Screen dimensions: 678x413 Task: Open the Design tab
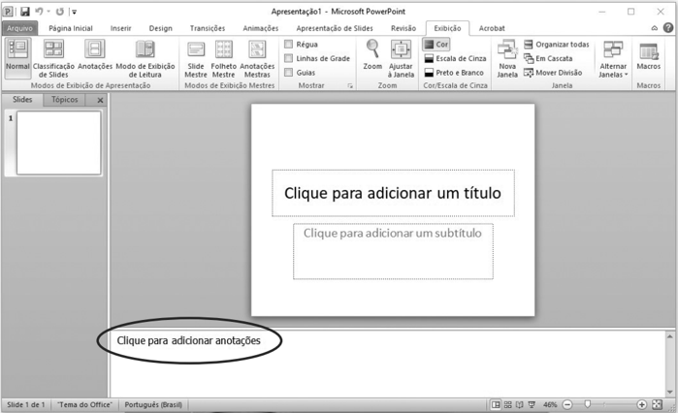click(x=160, y=28)
